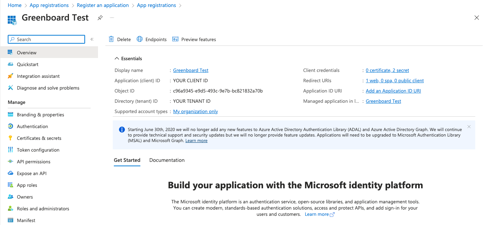Click the Greenboard Test app registration icon
Image resolution: width=483 pixels, height=225 pixels.
coord(12,20)
